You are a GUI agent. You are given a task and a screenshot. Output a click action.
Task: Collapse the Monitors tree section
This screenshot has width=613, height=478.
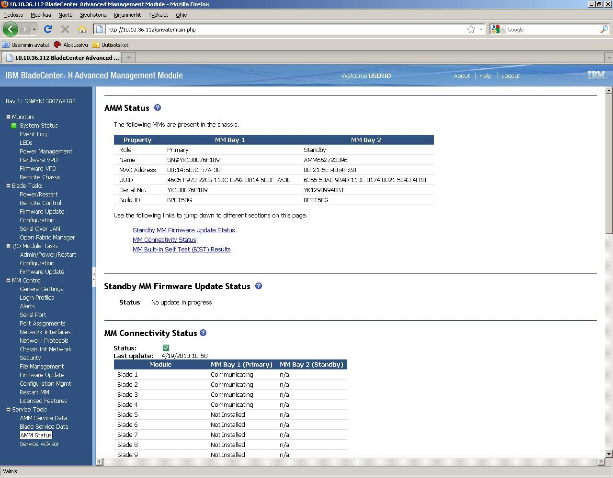click(8, 117)
